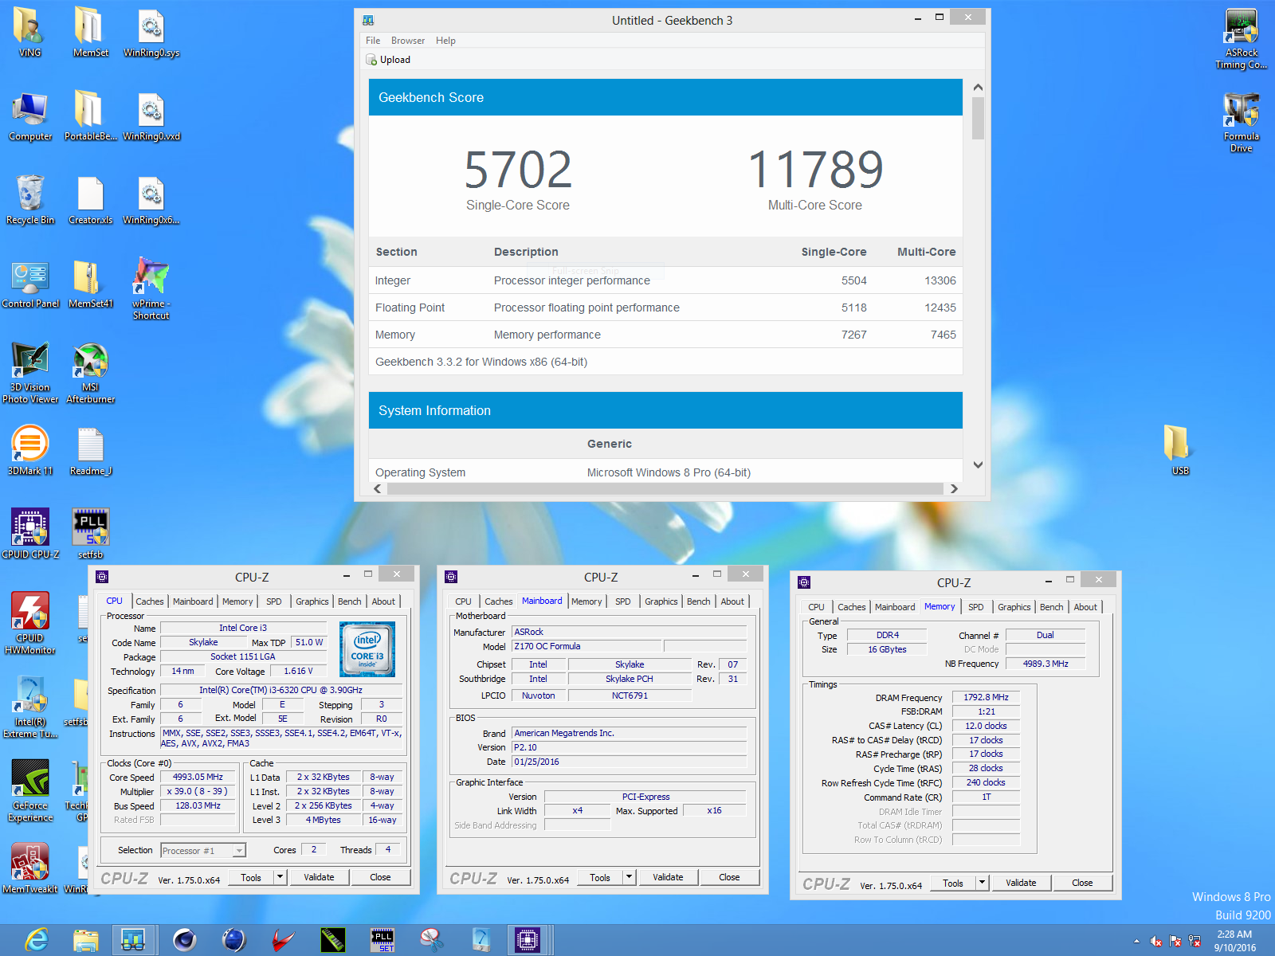
Task: Expand Tools dropdown arrow in left CPU-Z
Action: click(x=280, y=877)
